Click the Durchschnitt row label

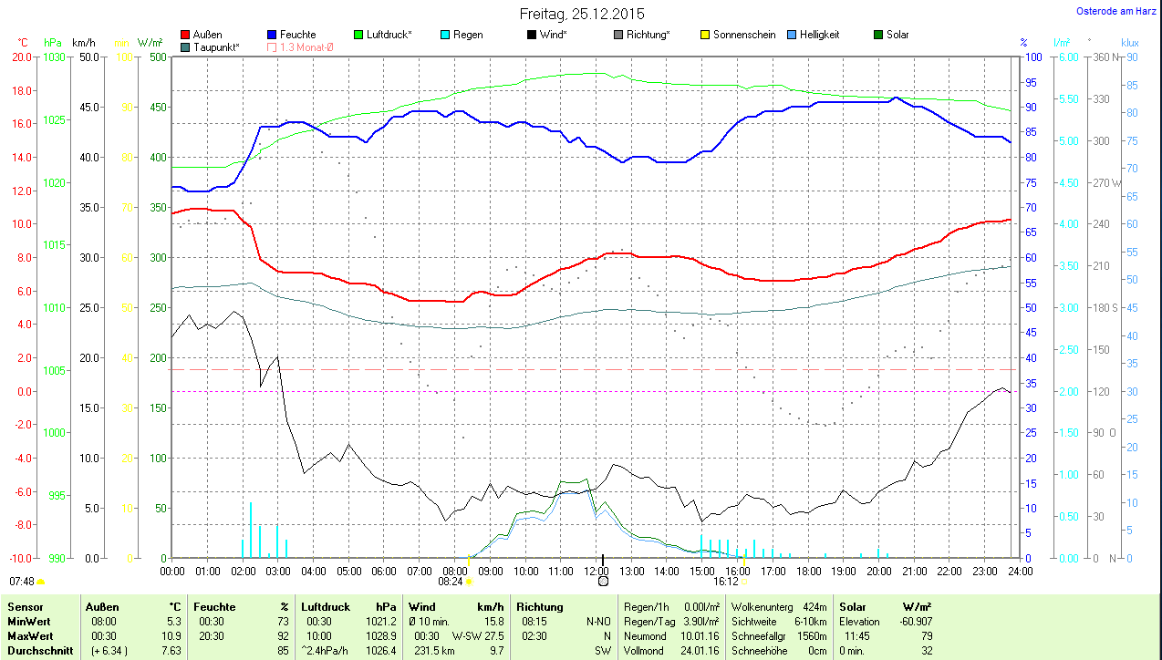(x=36, y=651)
